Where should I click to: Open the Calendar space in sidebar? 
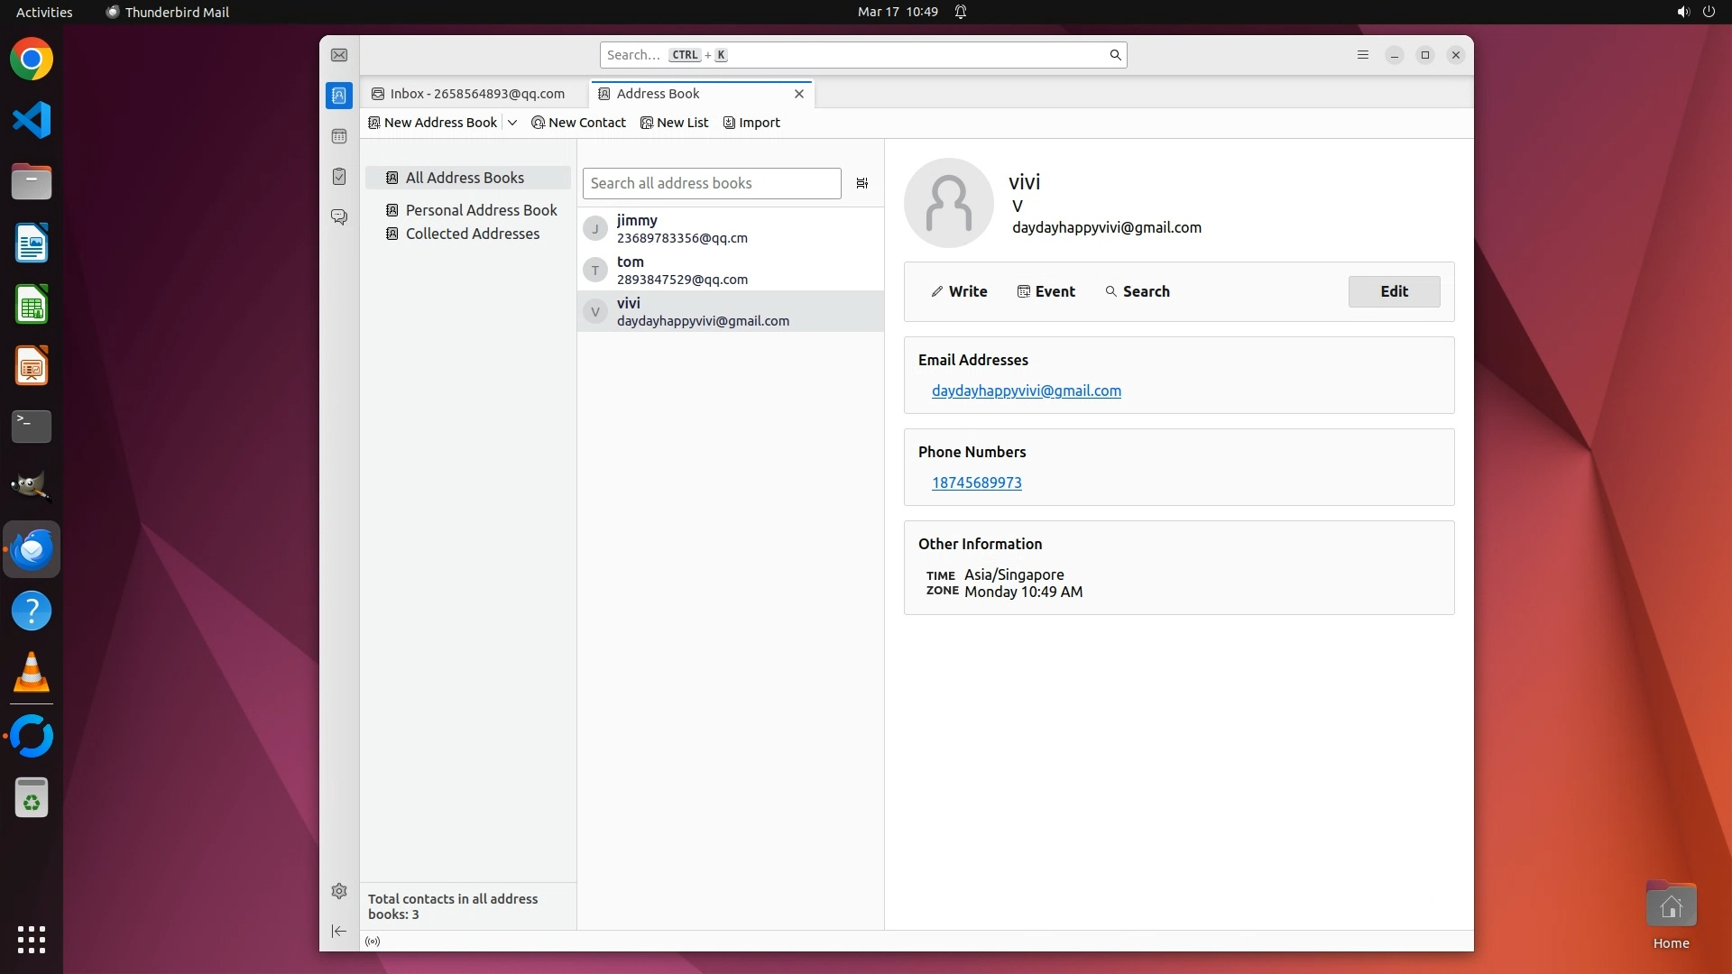[x=339, y=136]
